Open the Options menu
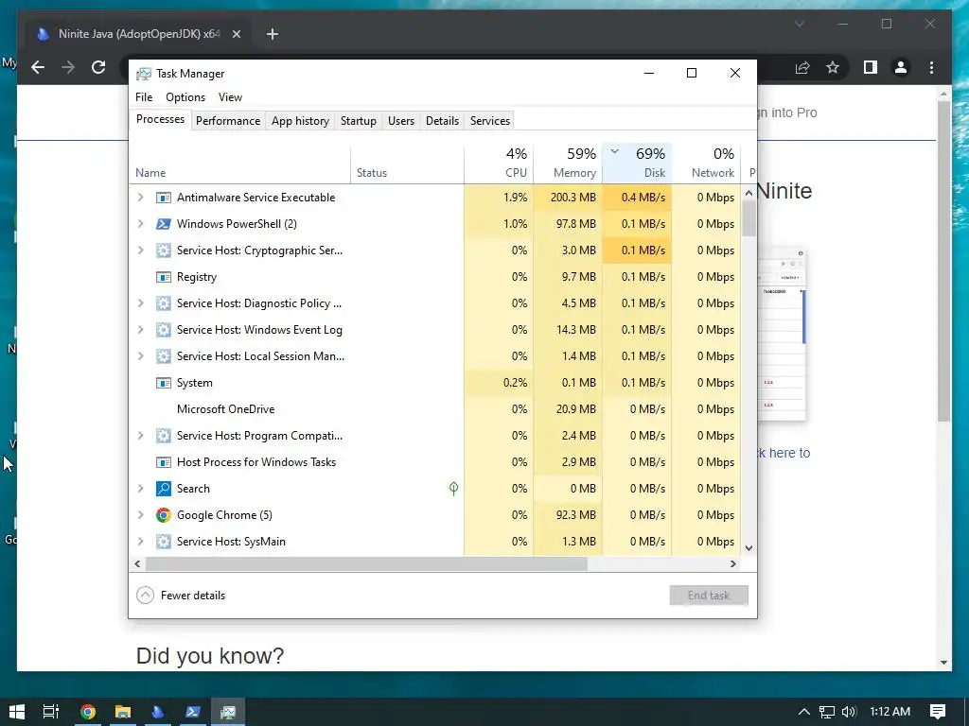Viewport: 969px width, 726px height. [x=185, y=97]
